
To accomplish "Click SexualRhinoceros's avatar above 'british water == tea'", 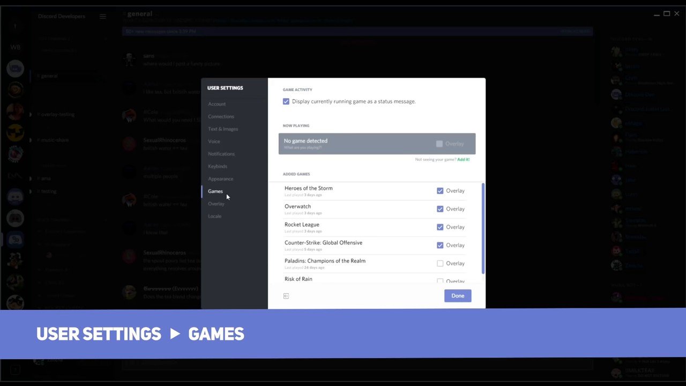I will [129, 144].
